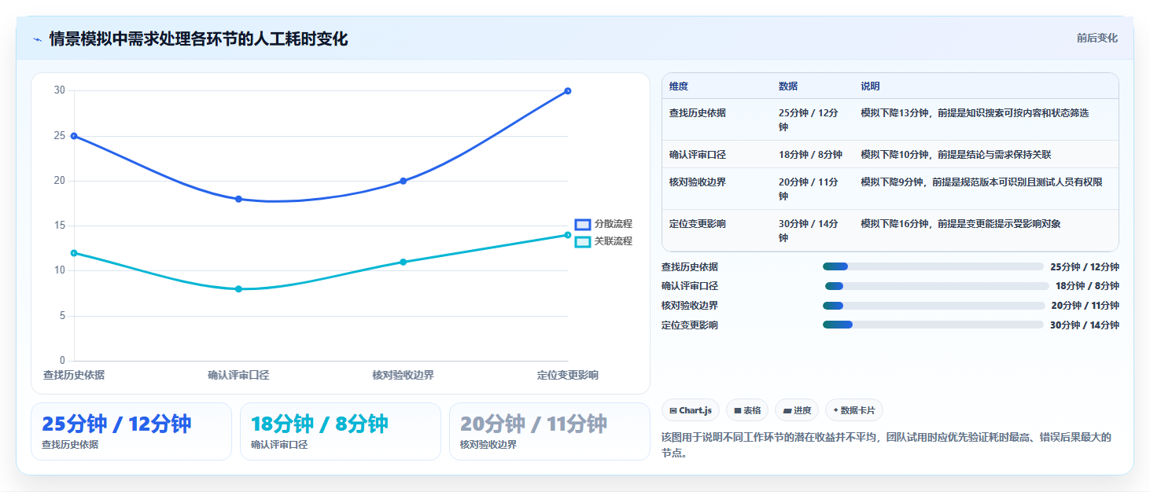Open the 18分钟 / 8分钟 data card
The height and width of the screenshot is (492, 1150).
341,431
